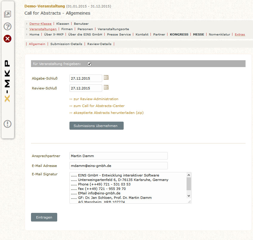Click the 'Review-Schluß' label text
This screenshot has width=253, height=240.
pyautogui.click(x=44, y=88)
